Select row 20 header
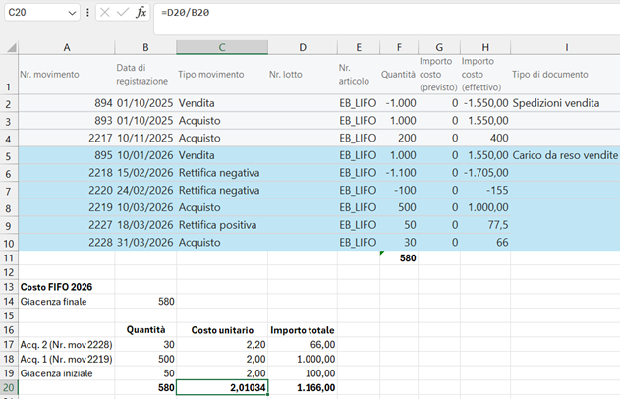This screenshot has height=399, width=620. click(x=9, y=389)
